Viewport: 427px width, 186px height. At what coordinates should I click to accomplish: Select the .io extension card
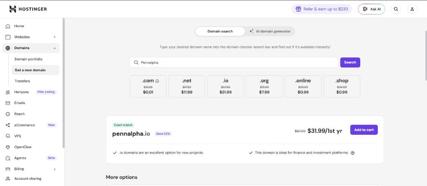pyautogui.click(x=226, y=87)
